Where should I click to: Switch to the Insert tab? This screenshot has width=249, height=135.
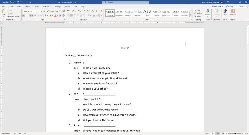pyautogui.click(x=19, y=6)
